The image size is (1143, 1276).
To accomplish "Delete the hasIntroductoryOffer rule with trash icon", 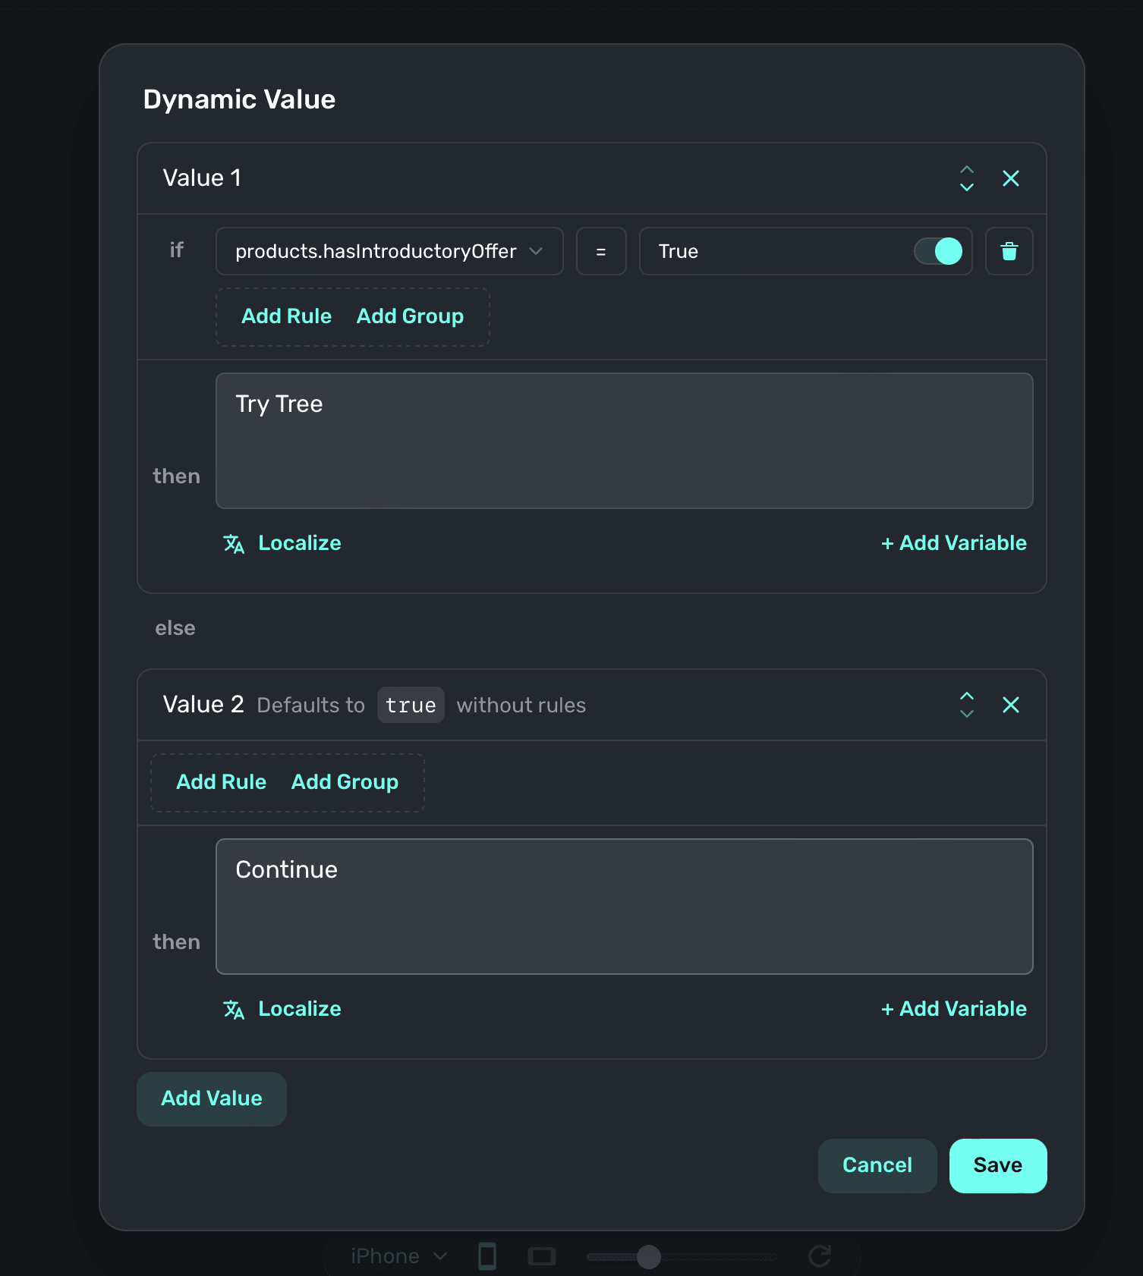I will click(1009, 251).
